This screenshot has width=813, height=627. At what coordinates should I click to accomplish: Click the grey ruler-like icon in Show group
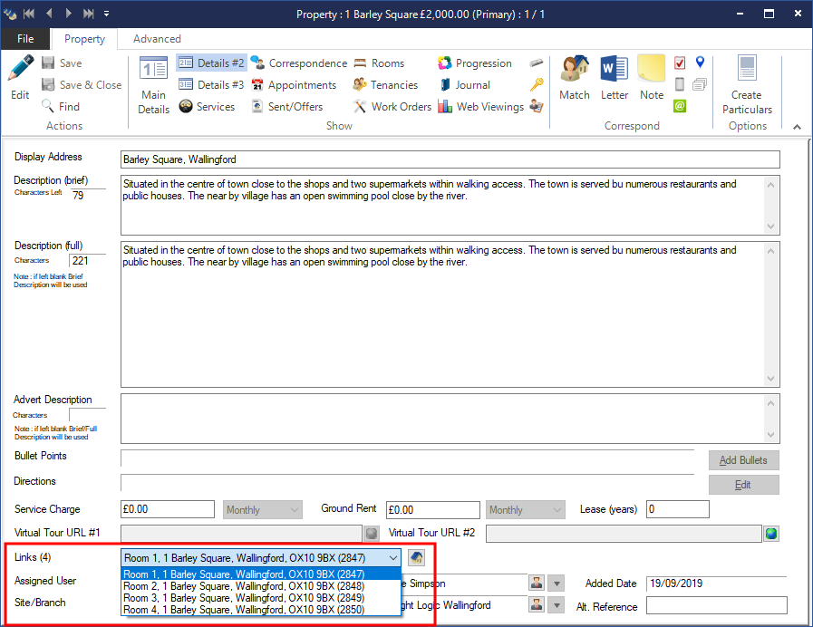537,63
